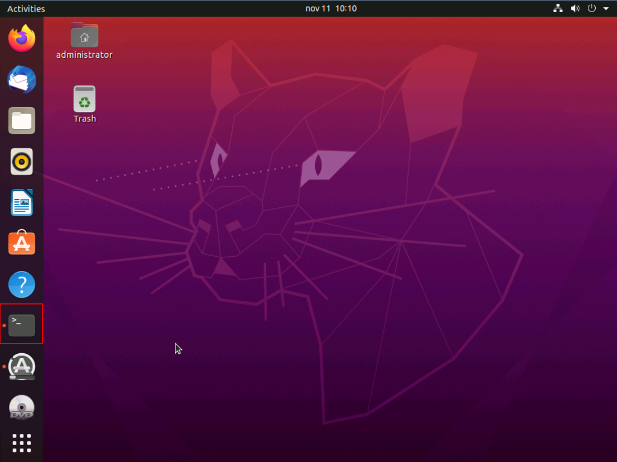Open Thunderbird Mail in the dock

[22, 80]
